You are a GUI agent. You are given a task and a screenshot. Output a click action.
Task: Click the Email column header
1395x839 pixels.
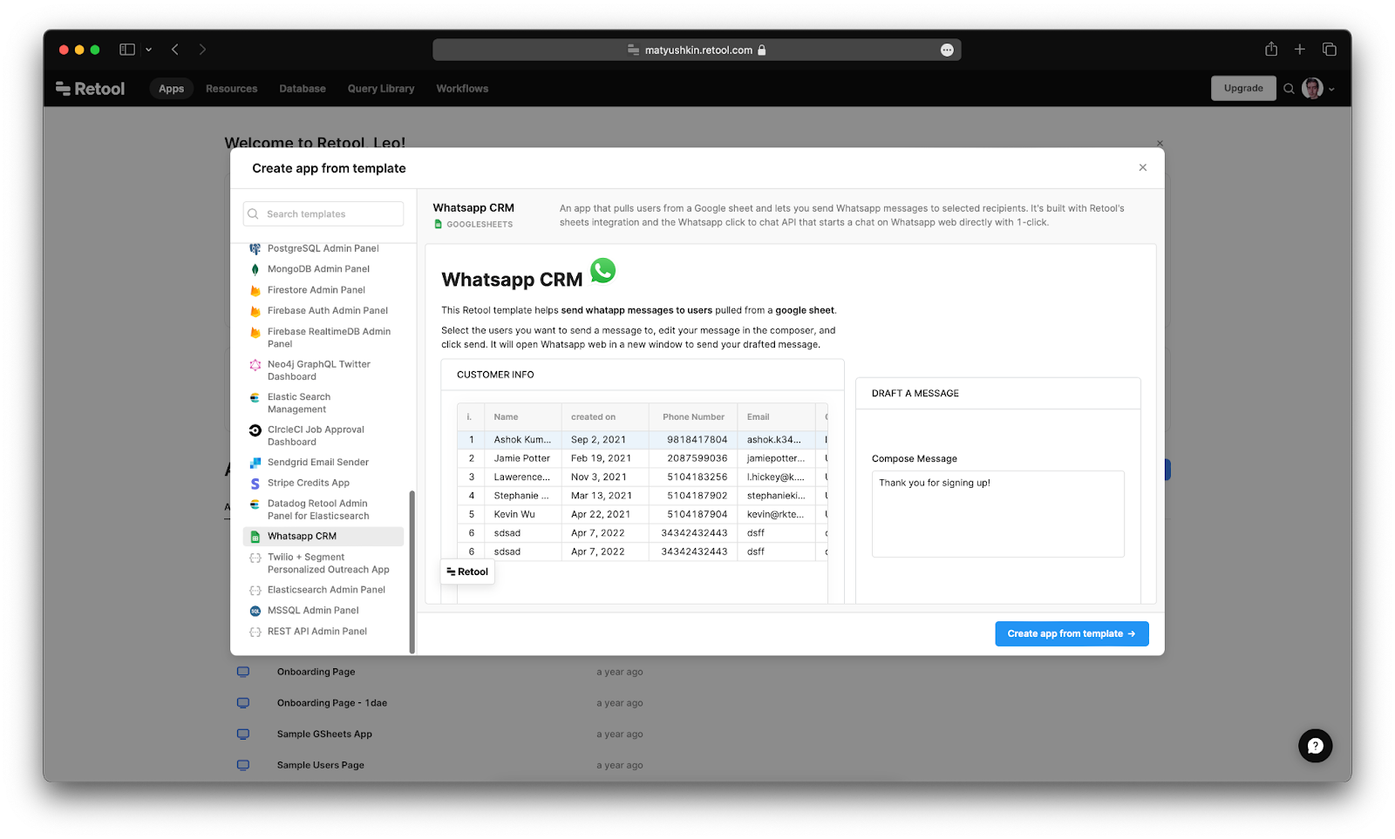pyautogui.click(x=776, y=417)
